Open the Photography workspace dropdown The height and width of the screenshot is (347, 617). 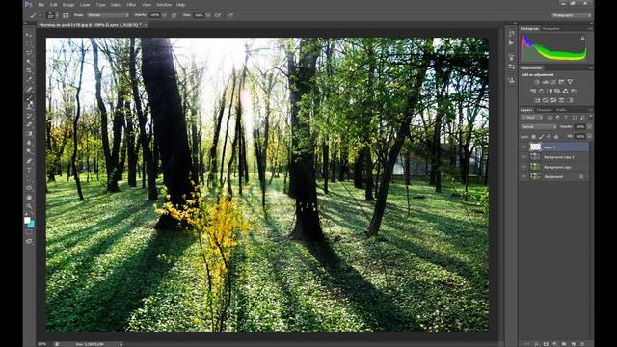[x=572, y=15]
